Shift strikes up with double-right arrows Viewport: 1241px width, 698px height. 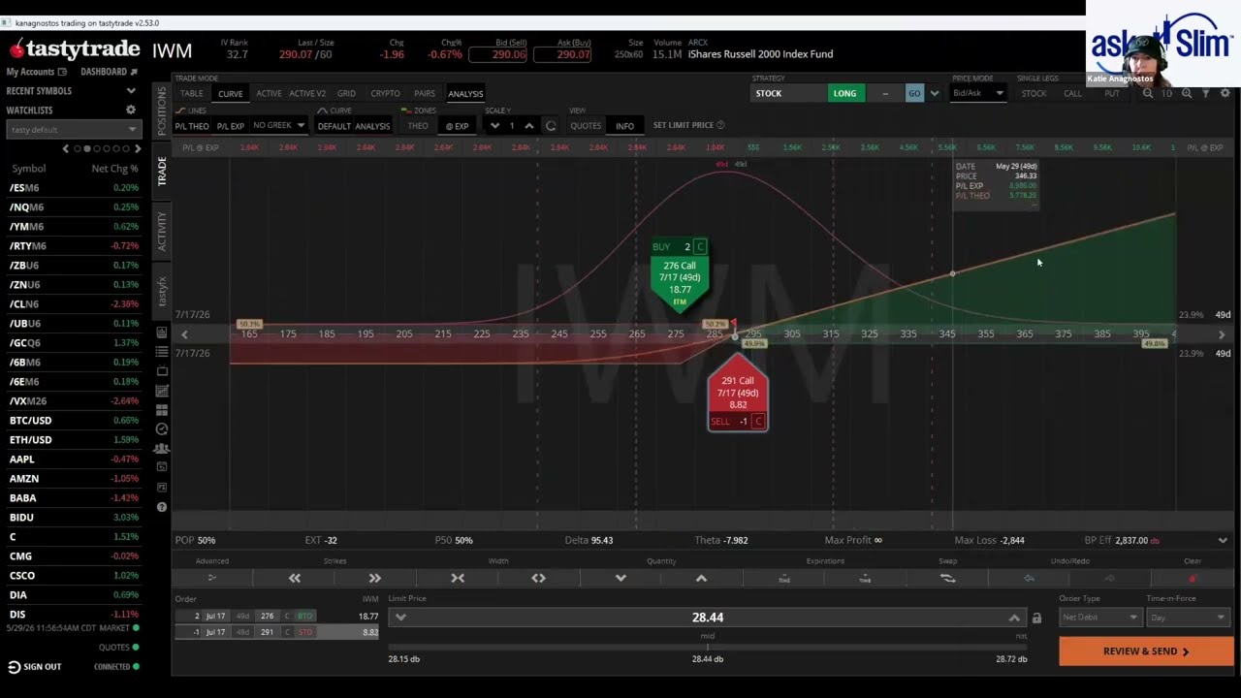[375, 578]
